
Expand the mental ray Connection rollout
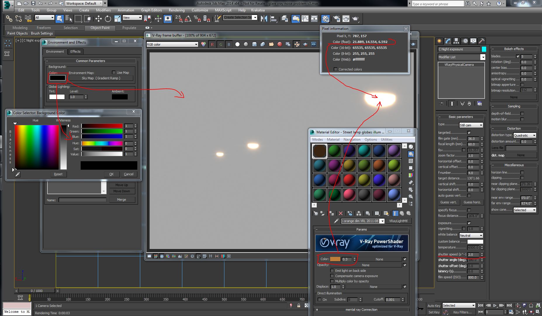click(361, 310)
